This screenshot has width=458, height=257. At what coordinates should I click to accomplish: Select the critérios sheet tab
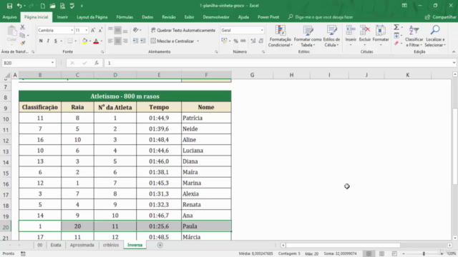(111, 245)
